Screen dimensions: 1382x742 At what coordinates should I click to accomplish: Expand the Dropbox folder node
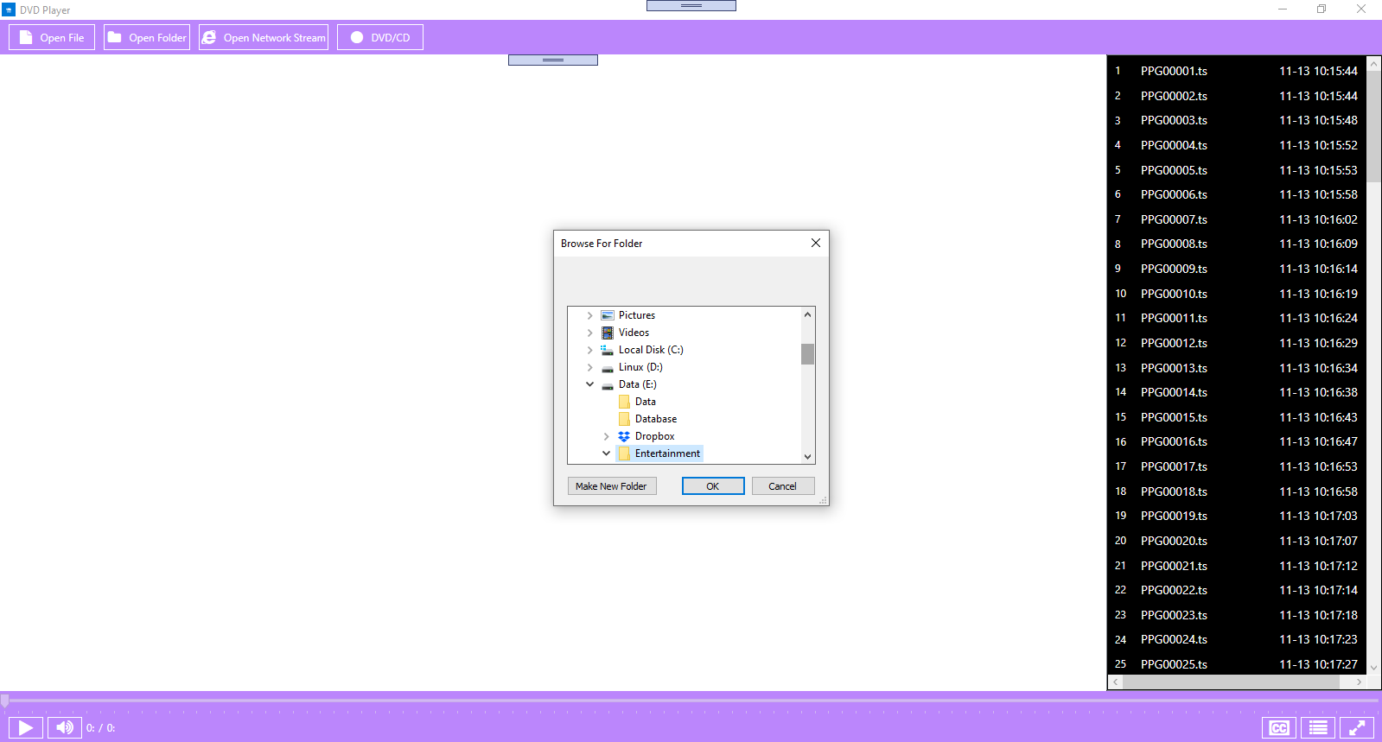pyautogui.click(x=607, y=437)
